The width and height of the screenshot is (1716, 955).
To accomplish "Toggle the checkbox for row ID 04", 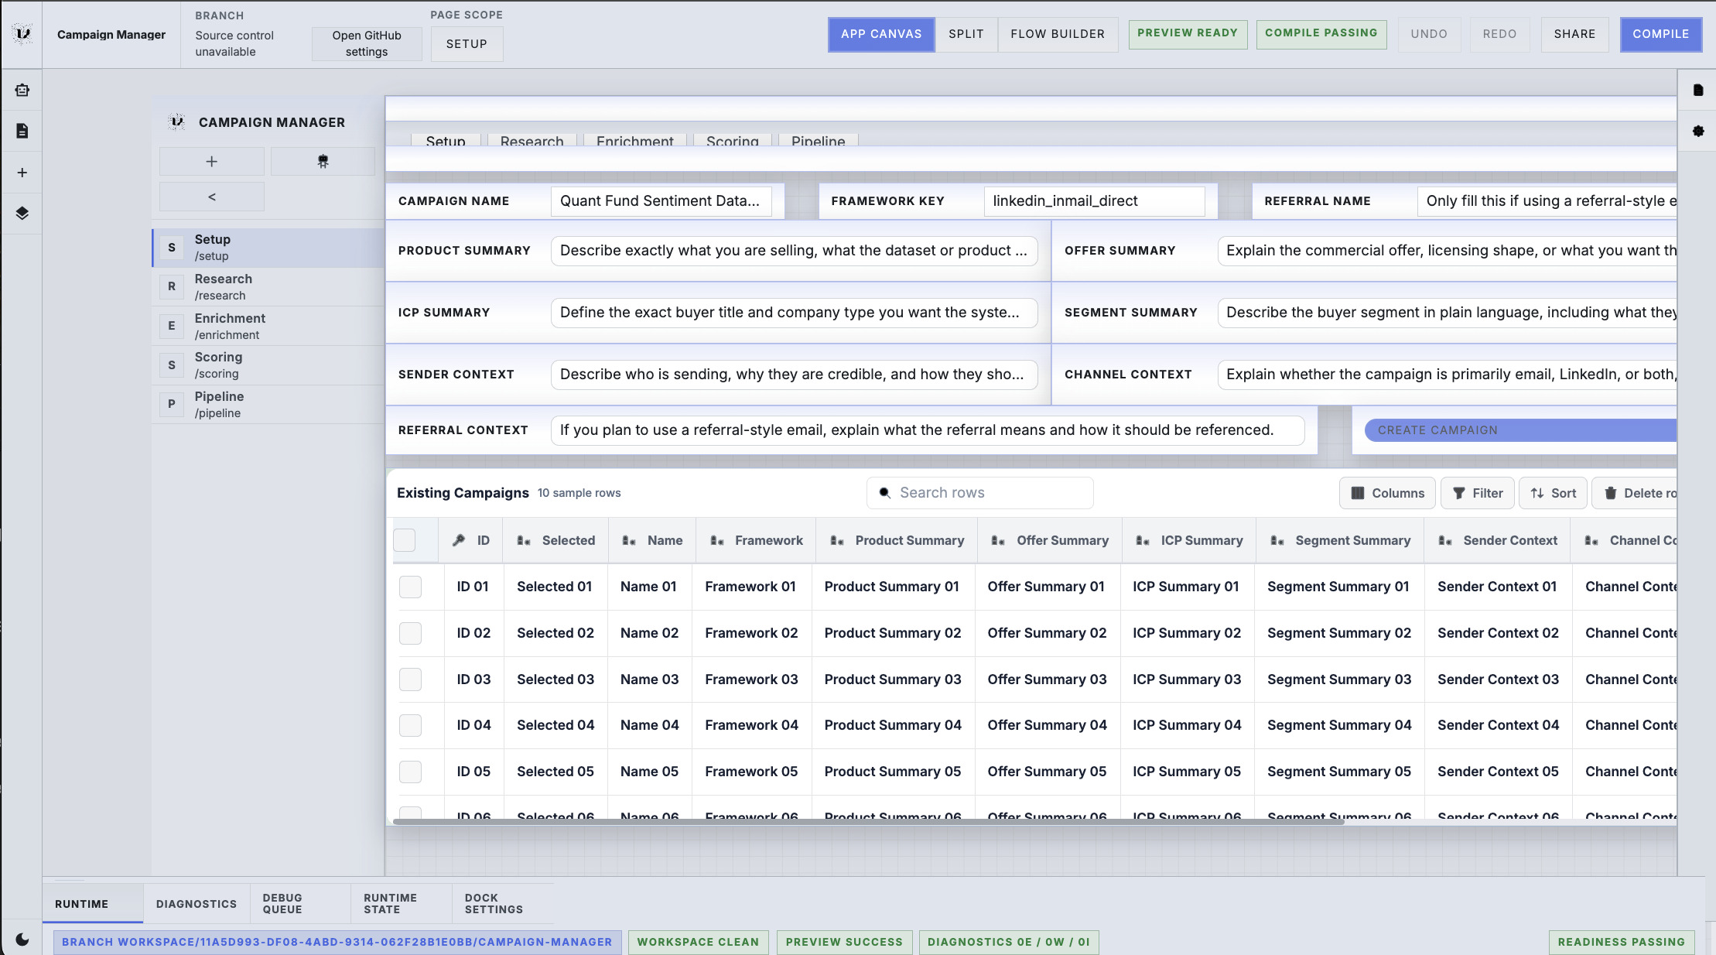I will (x=409, y=725).
